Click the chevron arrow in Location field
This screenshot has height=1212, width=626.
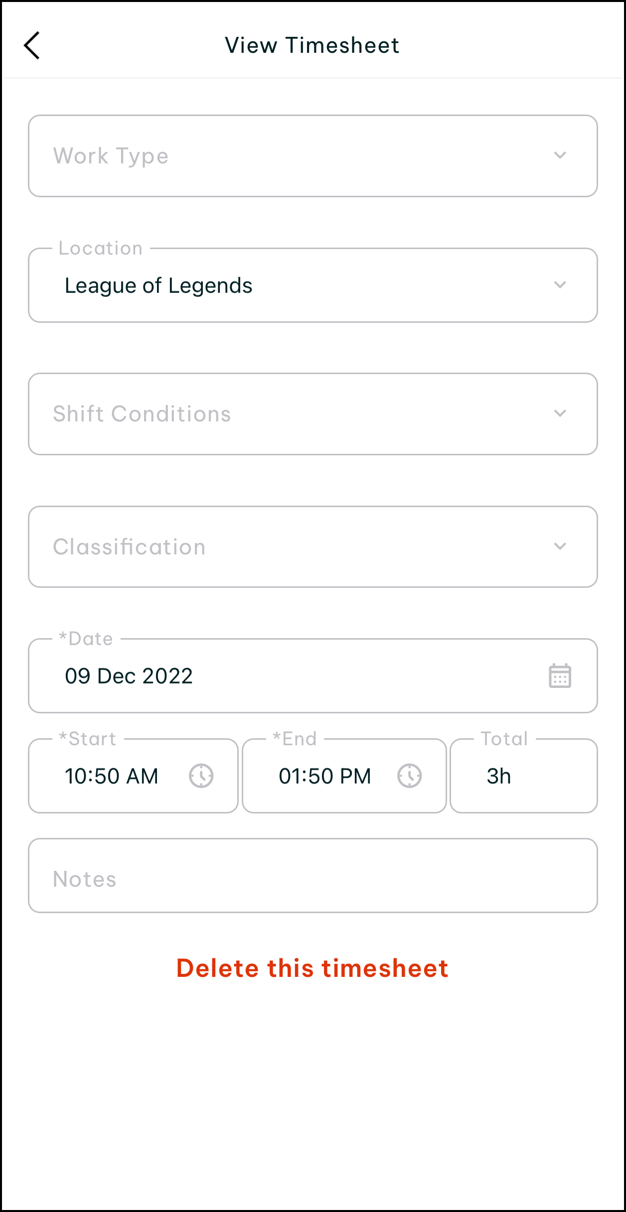coord(560,285)
